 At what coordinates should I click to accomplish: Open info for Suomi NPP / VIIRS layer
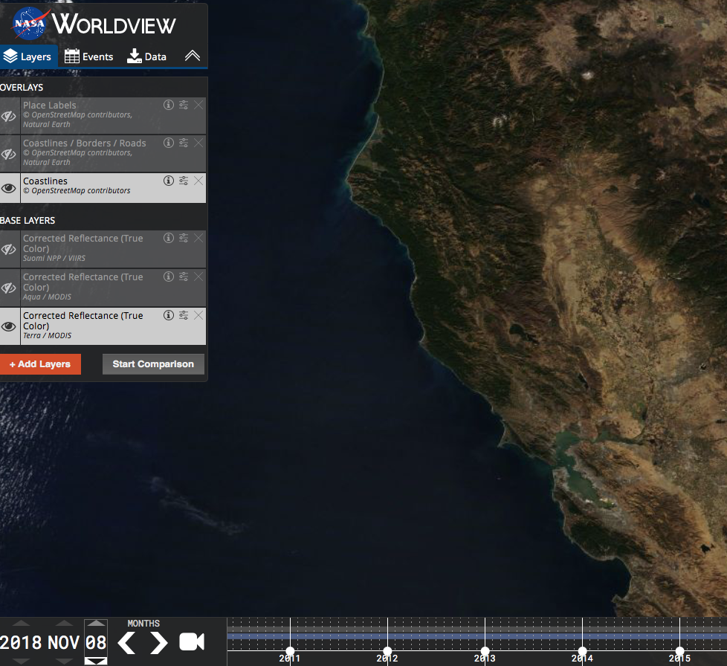point(169,238)
